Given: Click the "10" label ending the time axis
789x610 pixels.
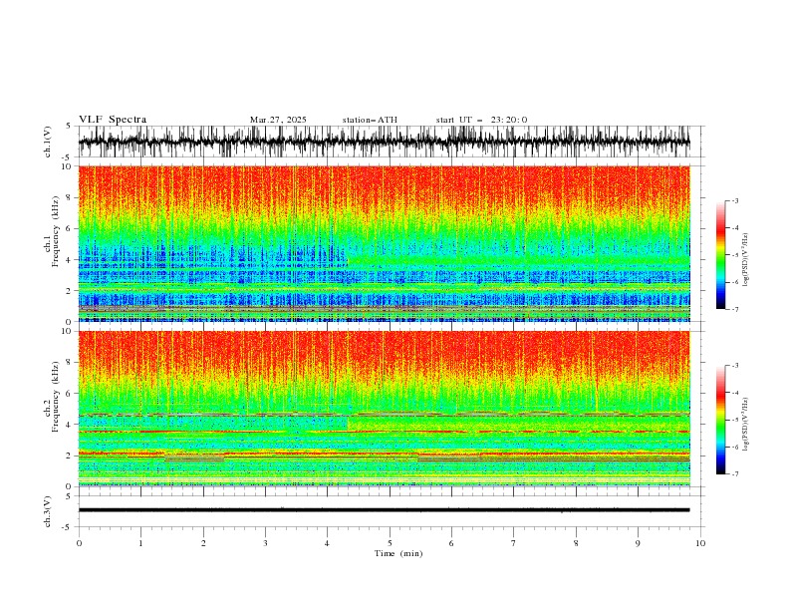Looking at the screenshot, I should [700, 543].
